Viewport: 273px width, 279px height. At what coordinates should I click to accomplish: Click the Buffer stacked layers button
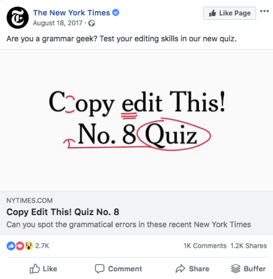pos(248,269)
